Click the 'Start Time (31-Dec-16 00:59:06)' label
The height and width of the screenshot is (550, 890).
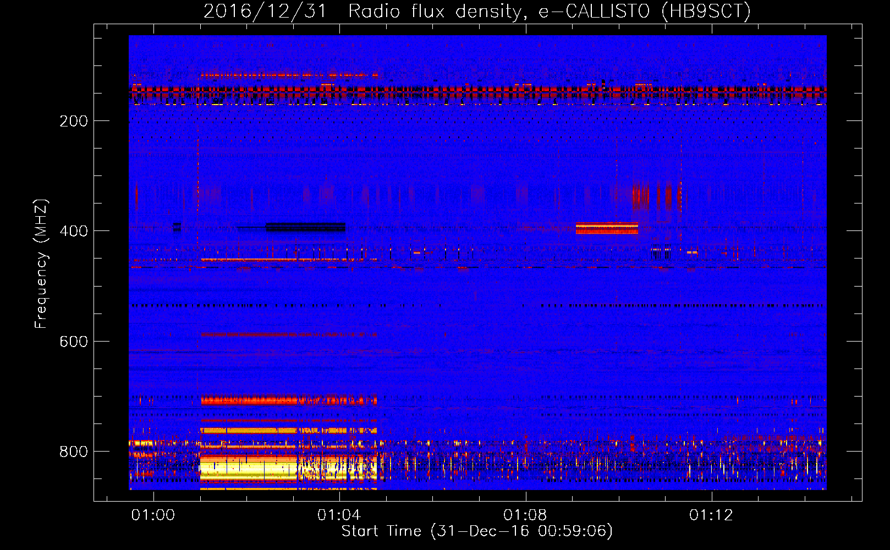[x=477, y=531]
